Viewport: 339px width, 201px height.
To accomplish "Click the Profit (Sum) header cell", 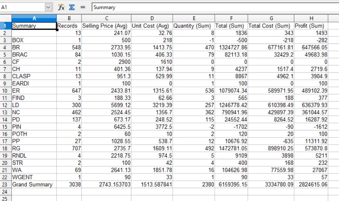I will click(311, 26).
